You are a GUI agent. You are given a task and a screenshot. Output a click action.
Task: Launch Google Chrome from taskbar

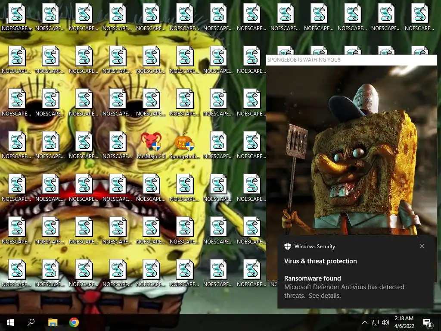tap(74, 322)
